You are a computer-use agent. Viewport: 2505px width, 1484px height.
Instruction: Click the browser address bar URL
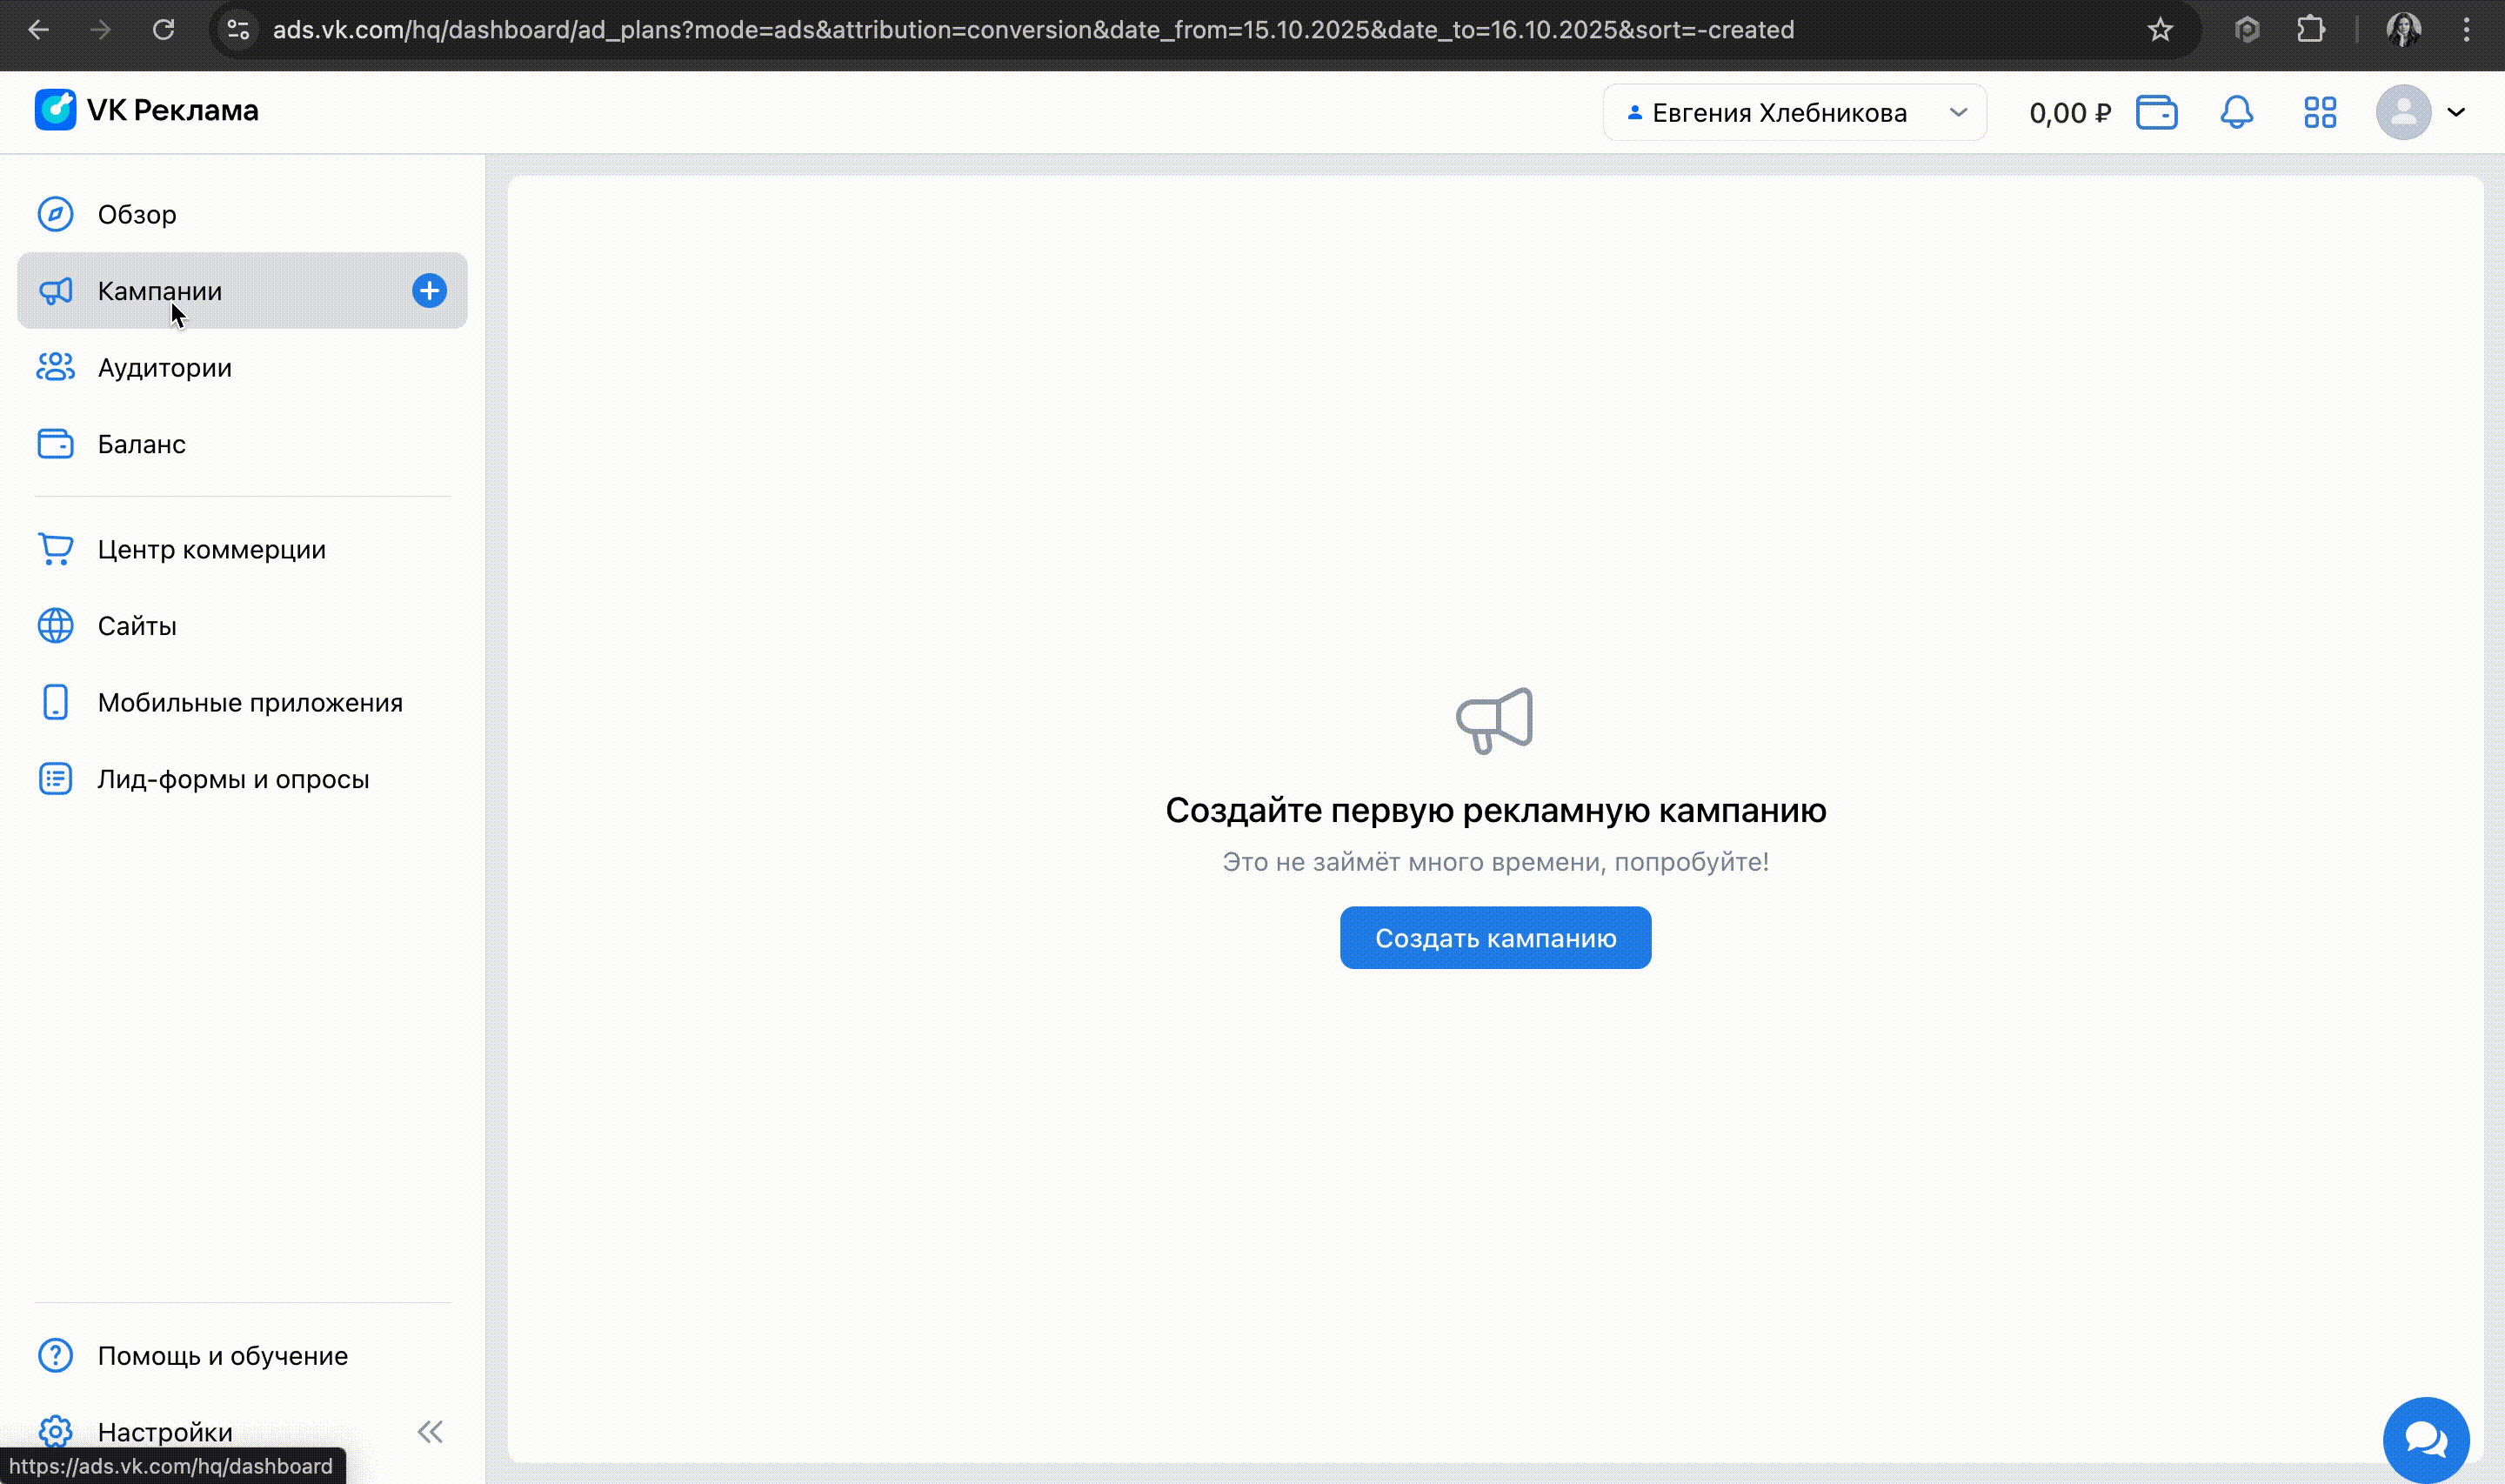[1032, 30]
